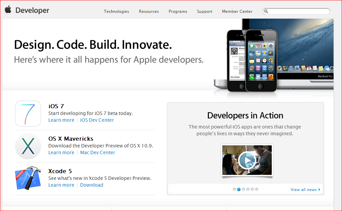Select the fourth carousel dot
Image resolution: width=342 pixels, height=211 pixels.
(x=248, y=189)
